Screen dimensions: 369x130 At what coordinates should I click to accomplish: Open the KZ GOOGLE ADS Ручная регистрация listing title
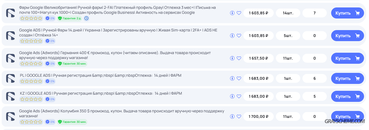pos(101,93)
